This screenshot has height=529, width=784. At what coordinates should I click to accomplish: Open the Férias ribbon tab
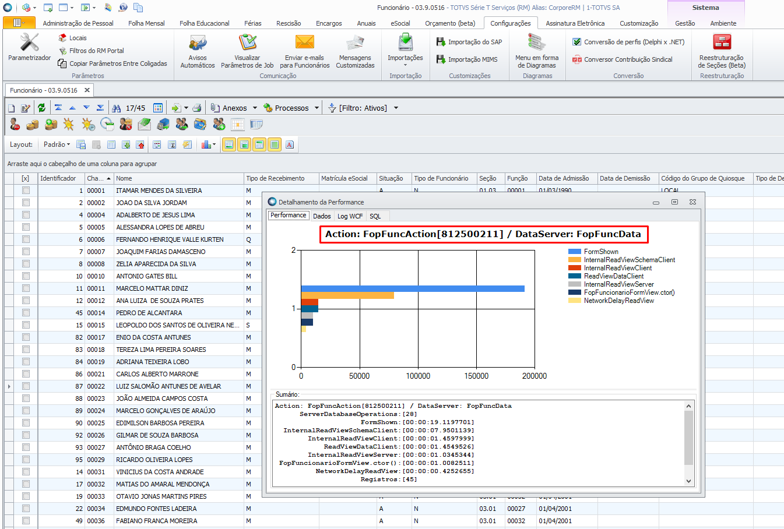click(253, 23)
